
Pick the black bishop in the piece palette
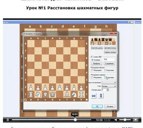point(99,40)
